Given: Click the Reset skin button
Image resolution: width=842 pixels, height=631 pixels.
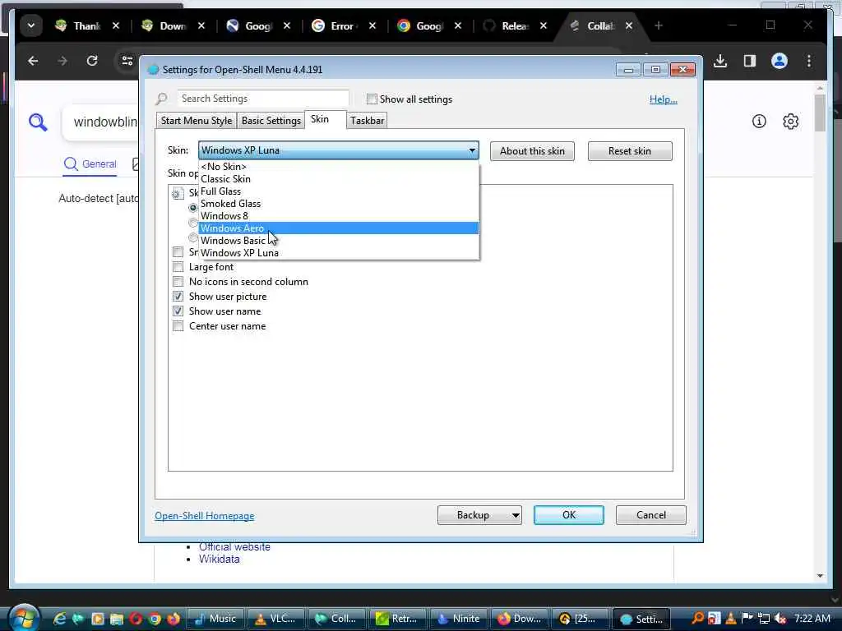Looking at the screenshot, I should (629, 151).
